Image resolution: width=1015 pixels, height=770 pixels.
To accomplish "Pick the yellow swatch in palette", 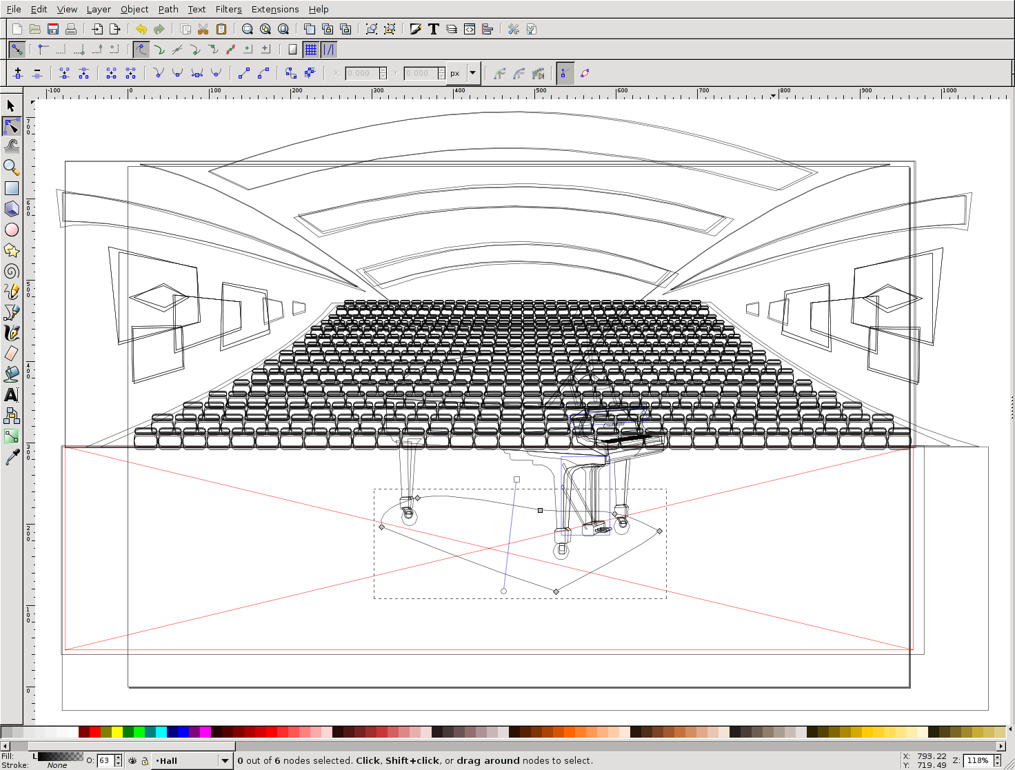I will tap(117, 732).
